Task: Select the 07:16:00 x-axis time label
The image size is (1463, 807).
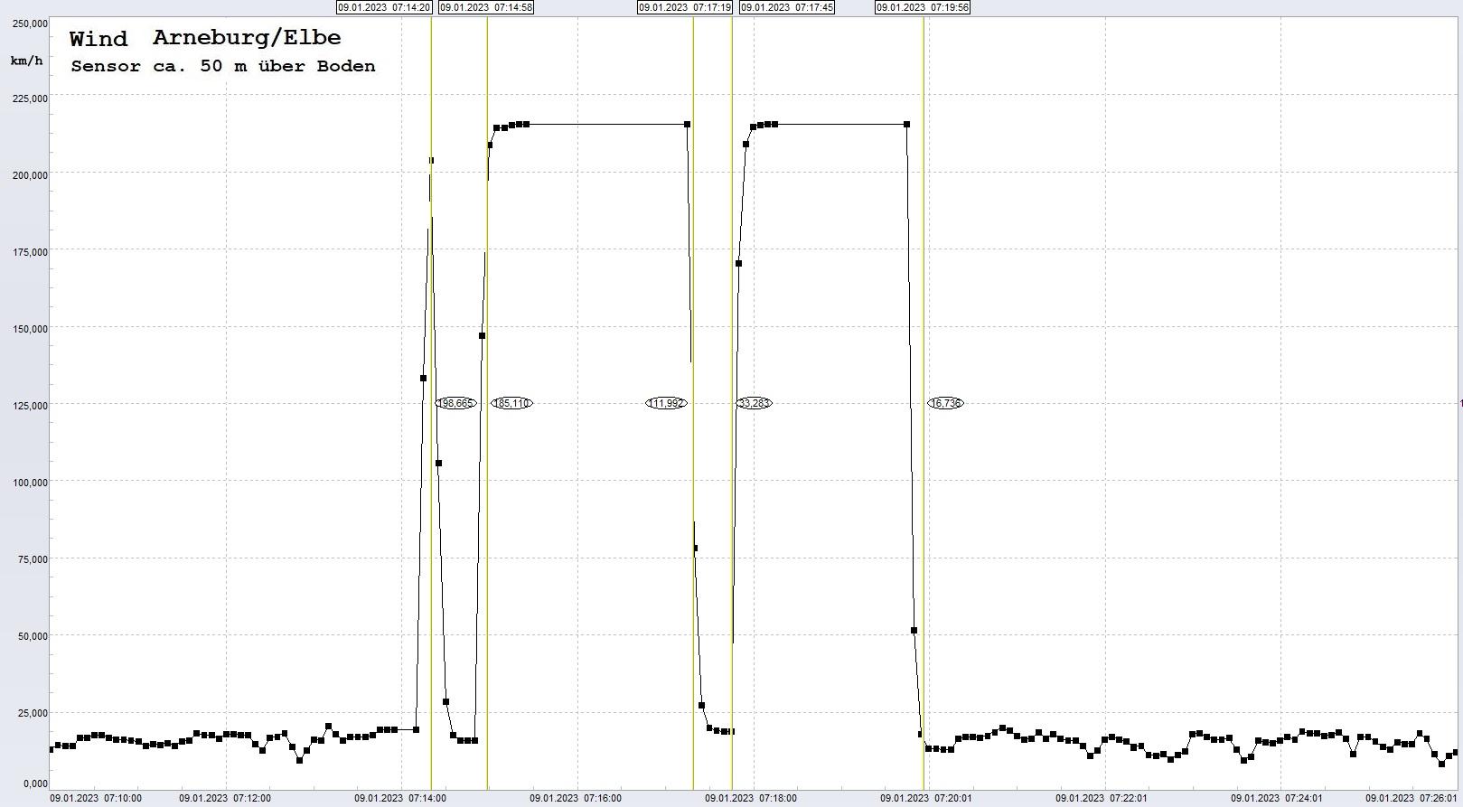Action: 576,798
